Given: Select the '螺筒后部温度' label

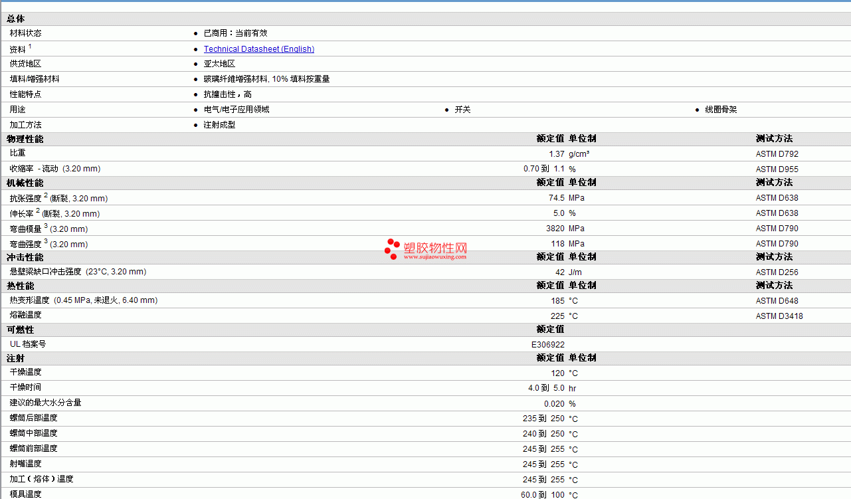Looking at the screenshot, I should pyautogui.click(x=34, y=419).
